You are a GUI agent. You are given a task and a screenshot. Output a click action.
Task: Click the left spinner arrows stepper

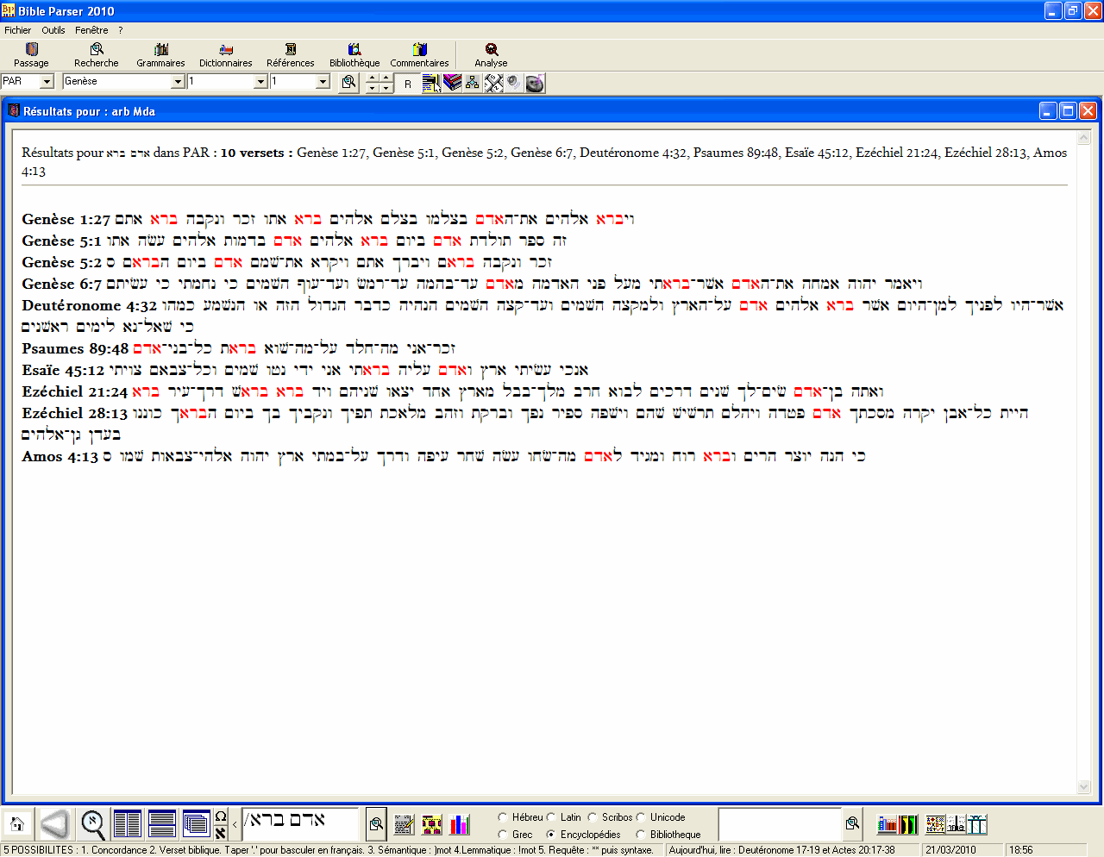point(372,84)
